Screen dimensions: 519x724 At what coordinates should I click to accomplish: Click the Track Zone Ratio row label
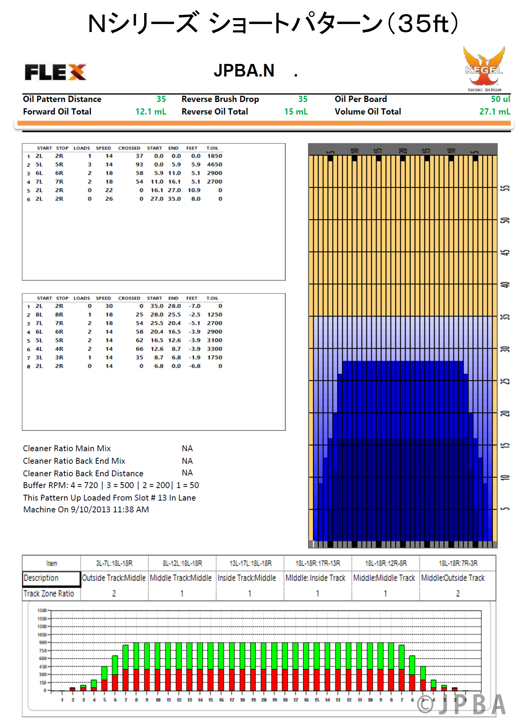point(49,594)
